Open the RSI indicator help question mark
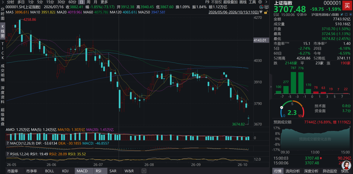The width and height of the screenshot is (353, 174). tap(8, 154)
